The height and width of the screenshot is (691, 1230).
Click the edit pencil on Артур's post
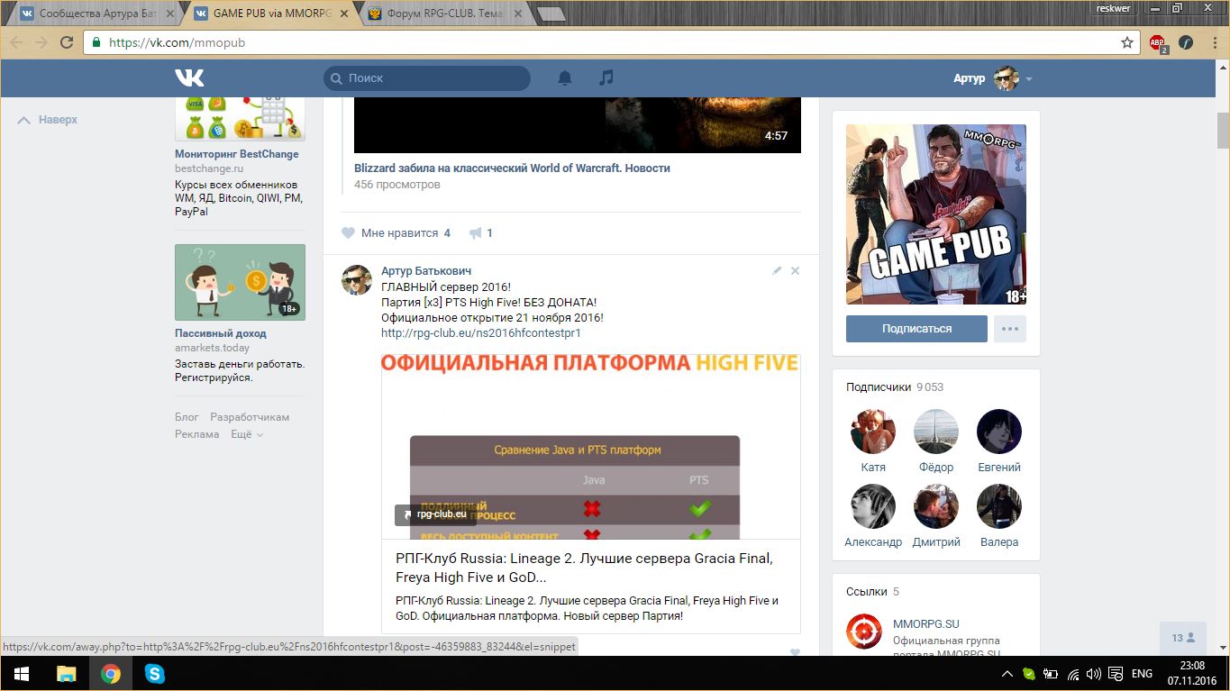coord(777,271)
